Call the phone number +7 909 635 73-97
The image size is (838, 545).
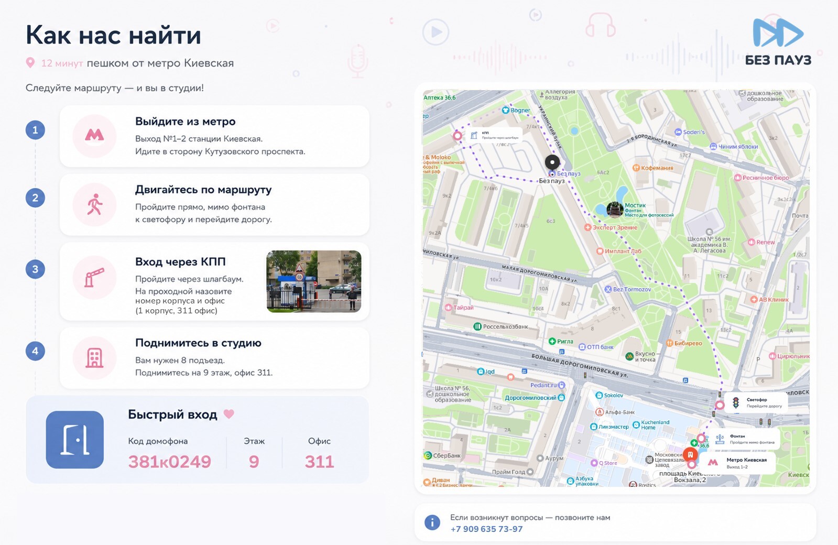tap(486, 529)
